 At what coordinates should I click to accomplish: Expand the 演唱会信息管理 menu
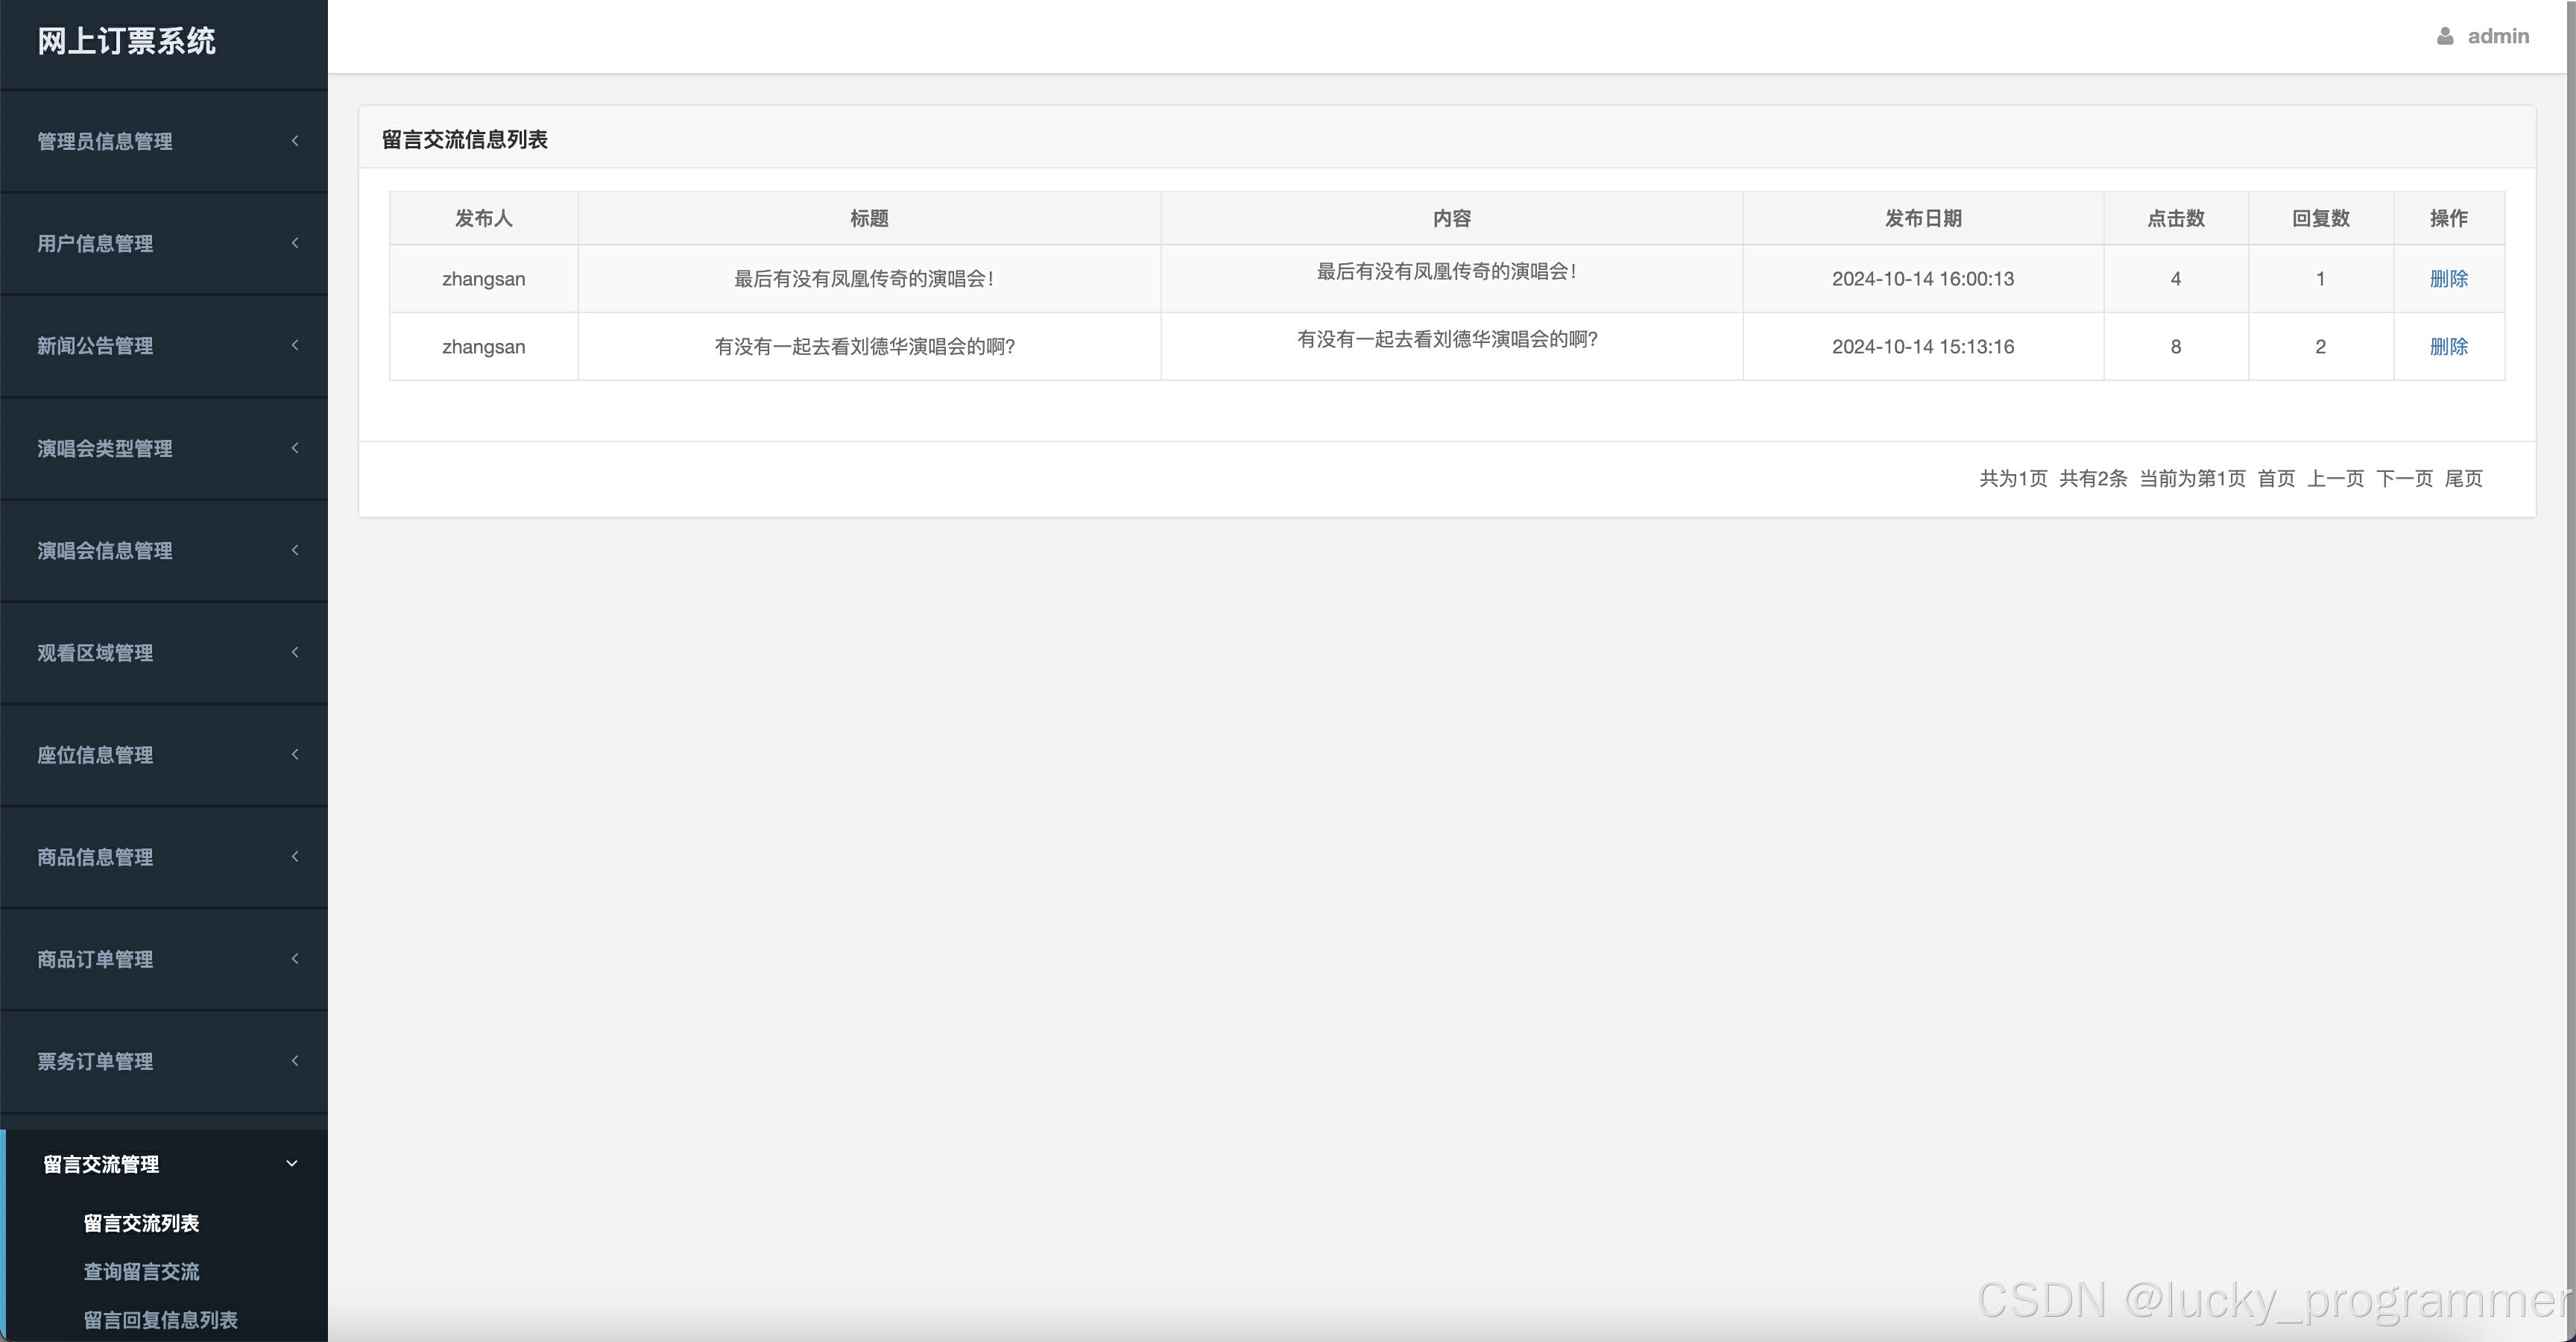[105, 550]
